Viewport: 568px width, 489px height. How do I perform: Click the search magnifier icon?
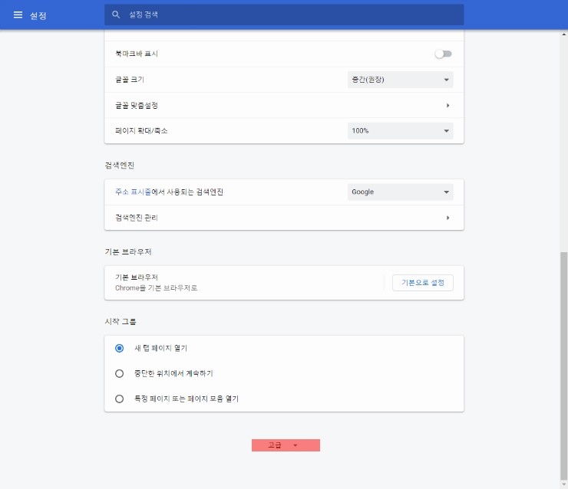click(x=116, y=15)
